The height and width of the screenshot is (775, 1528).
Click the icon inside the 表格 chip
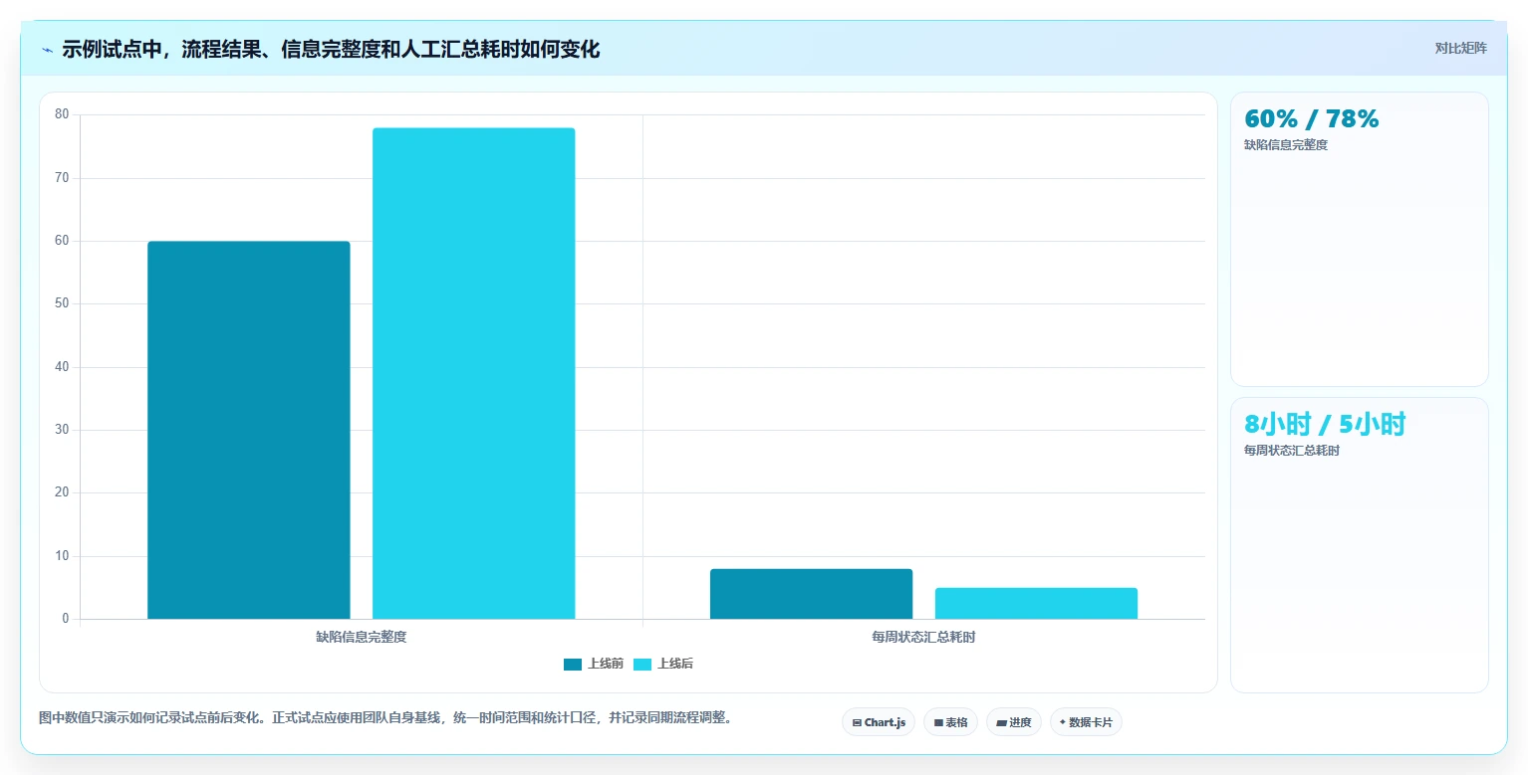pos(938,723)
